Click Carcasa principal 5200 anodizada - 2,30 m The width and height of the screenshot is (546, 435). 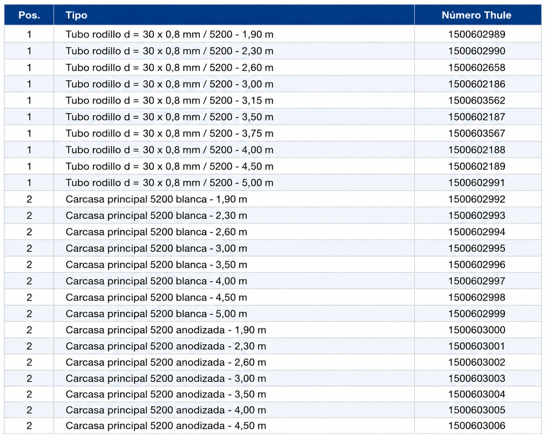pos(166,346)
